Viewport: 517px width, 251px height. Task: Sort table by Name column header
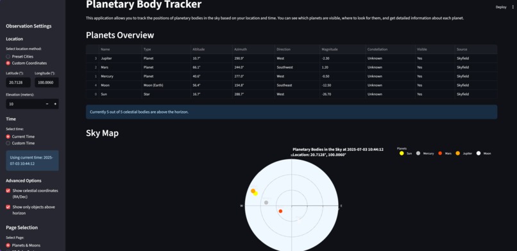click(121, 49)
